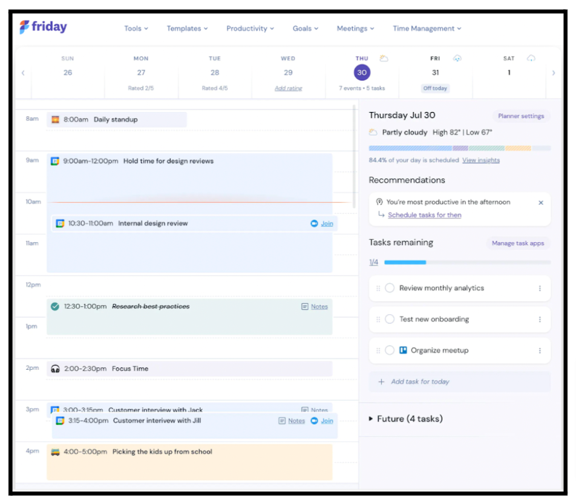Click the Friday logo icon
This screenshot has width=576, height=503.
point(24,27)
